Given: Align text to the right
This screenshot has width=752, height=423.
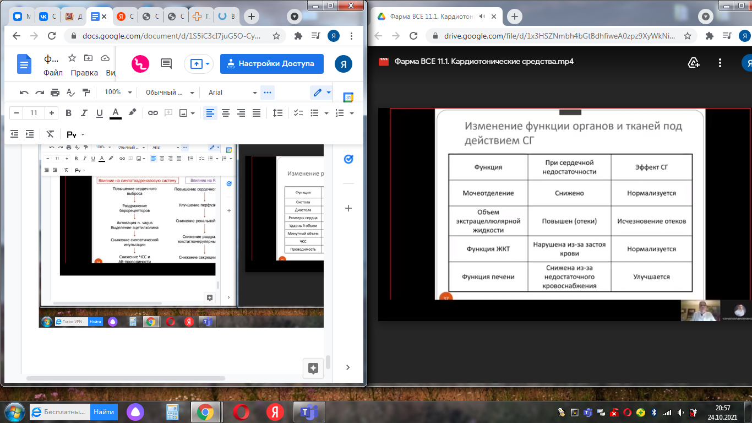Looking at the screenshot, I should click(x=241, y=113).
